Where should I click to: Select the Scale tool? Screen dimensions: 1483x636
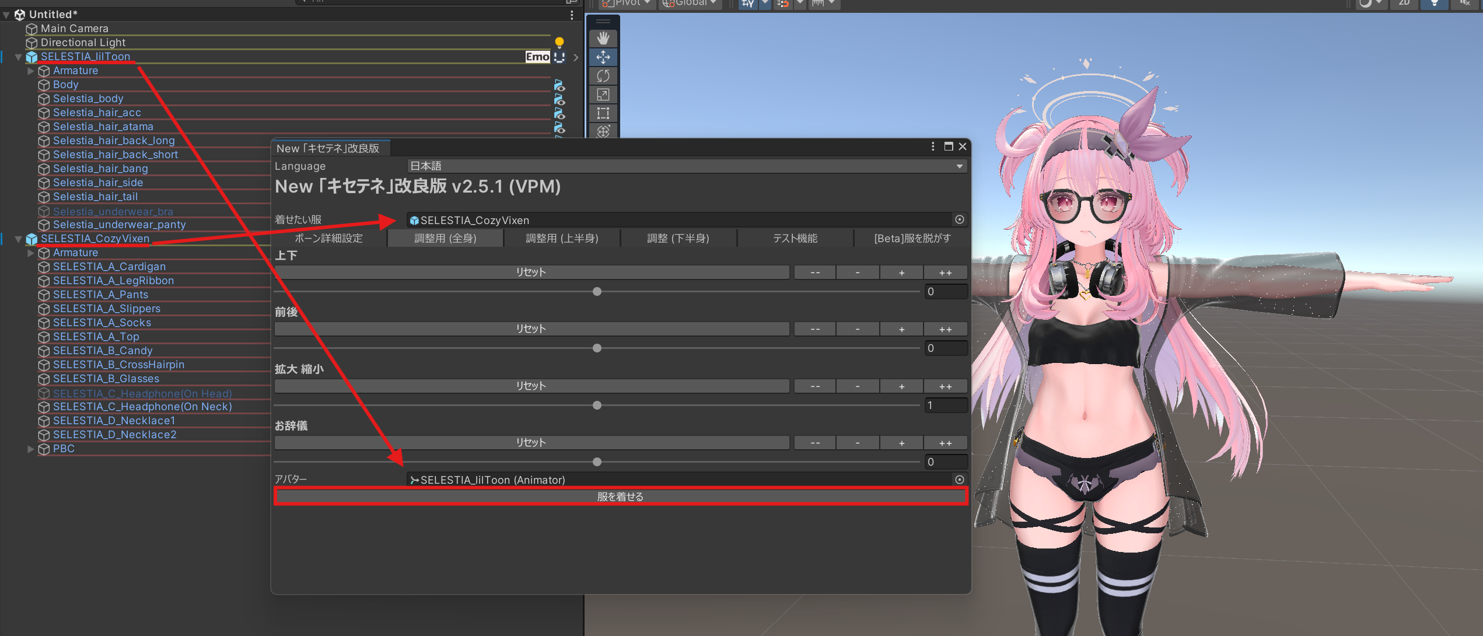pos(603,95)
